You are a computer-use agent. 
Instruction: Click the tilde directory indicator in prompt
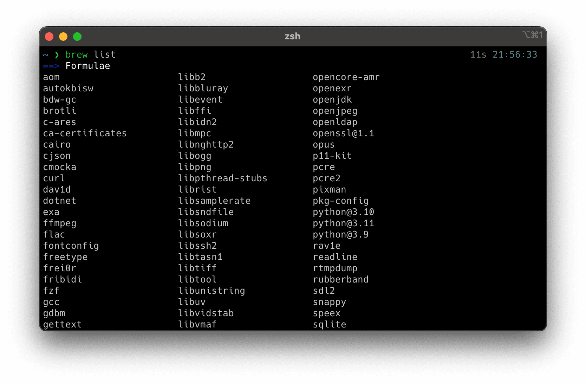[46, 55]
